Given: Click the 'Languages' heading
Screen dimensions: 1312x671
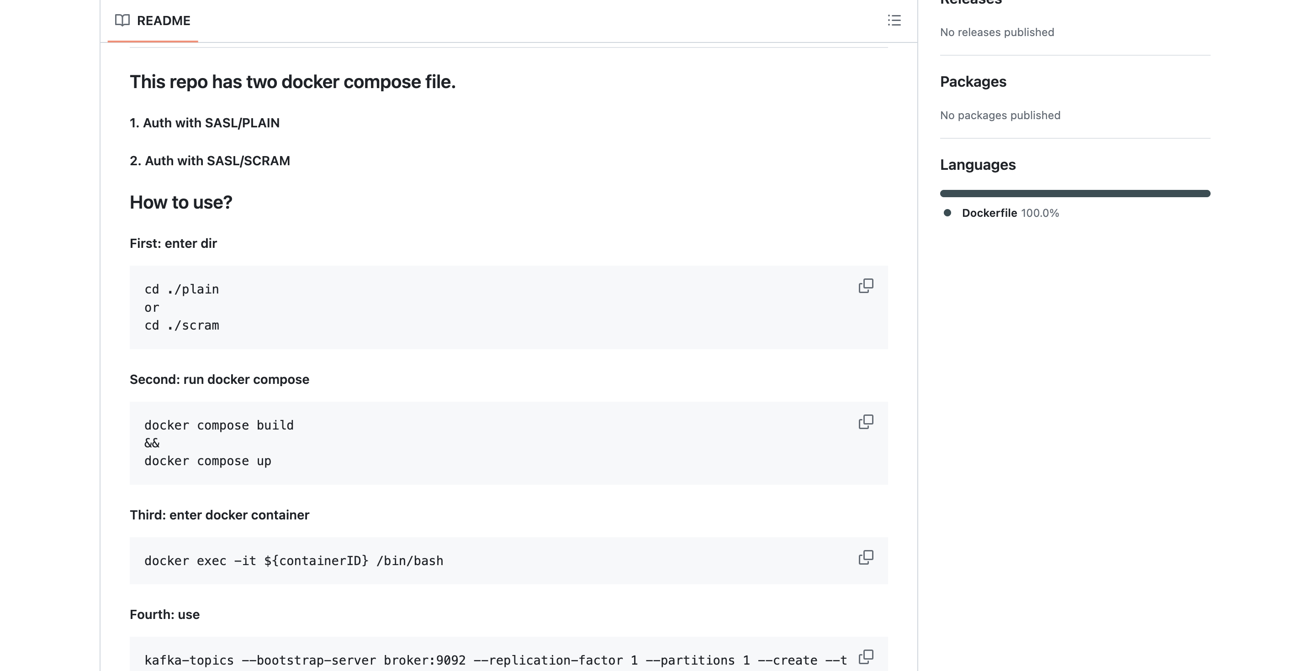Looking at the screenshot, I should 978,164.
